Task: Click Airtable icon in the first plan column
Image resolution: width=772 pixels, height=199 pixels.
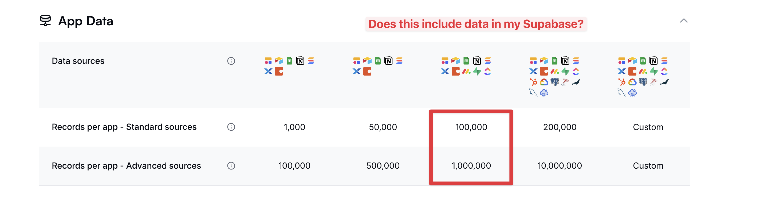Action: tap(279, 61)
